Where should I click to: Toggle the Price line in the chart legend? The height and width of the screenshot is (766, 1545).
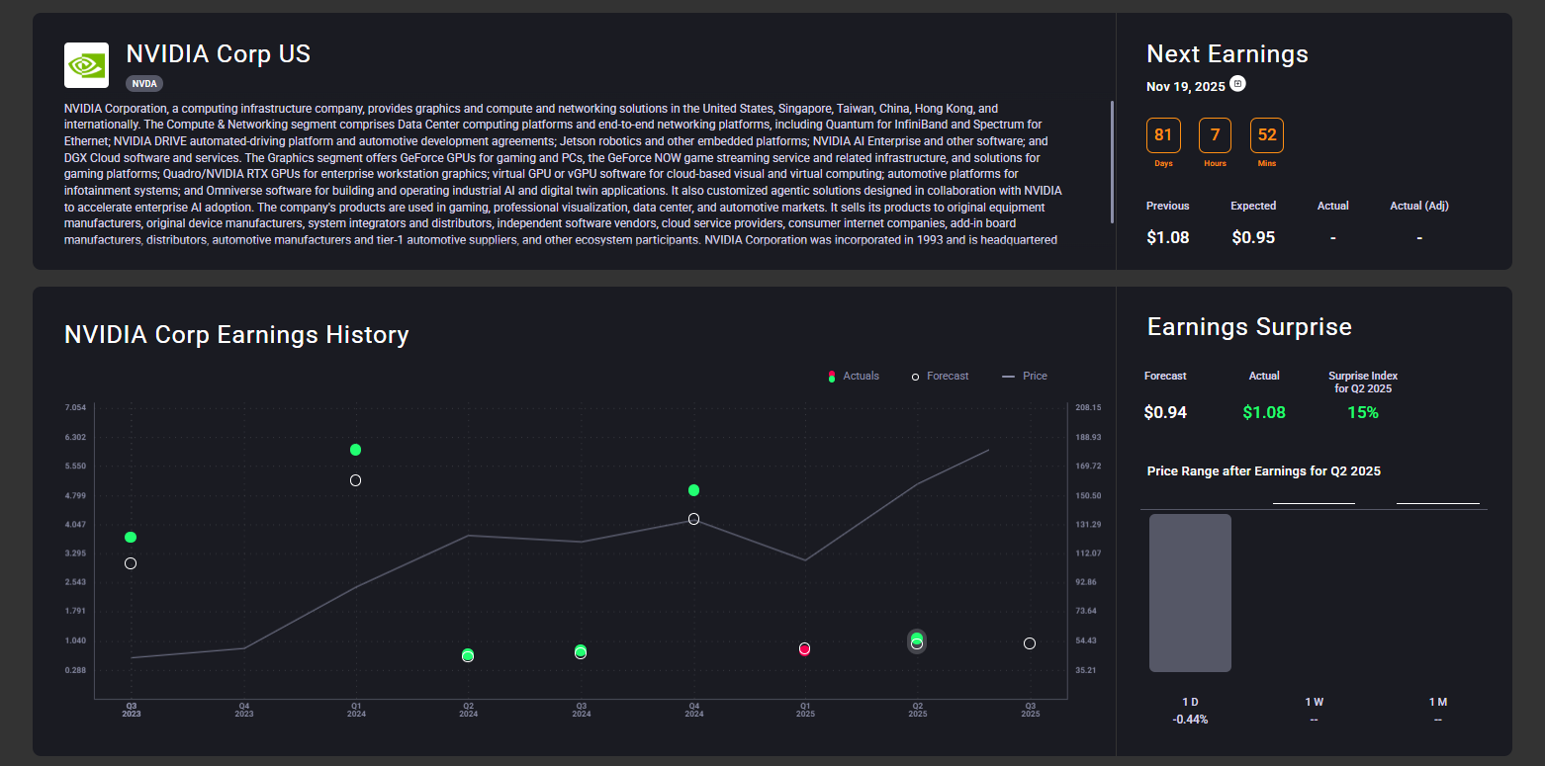coord(1025,377)
